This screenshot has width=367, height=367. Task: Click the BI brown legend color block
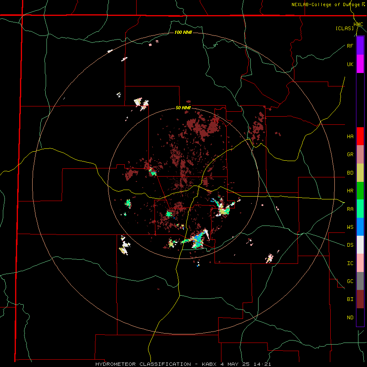[x=360, y=299]
